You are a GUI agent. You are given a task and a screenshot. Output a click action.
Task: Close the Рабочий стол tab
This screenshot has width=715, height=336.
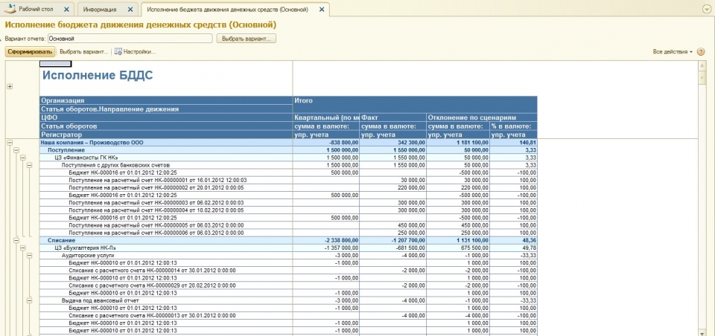[x=66, y=9]
